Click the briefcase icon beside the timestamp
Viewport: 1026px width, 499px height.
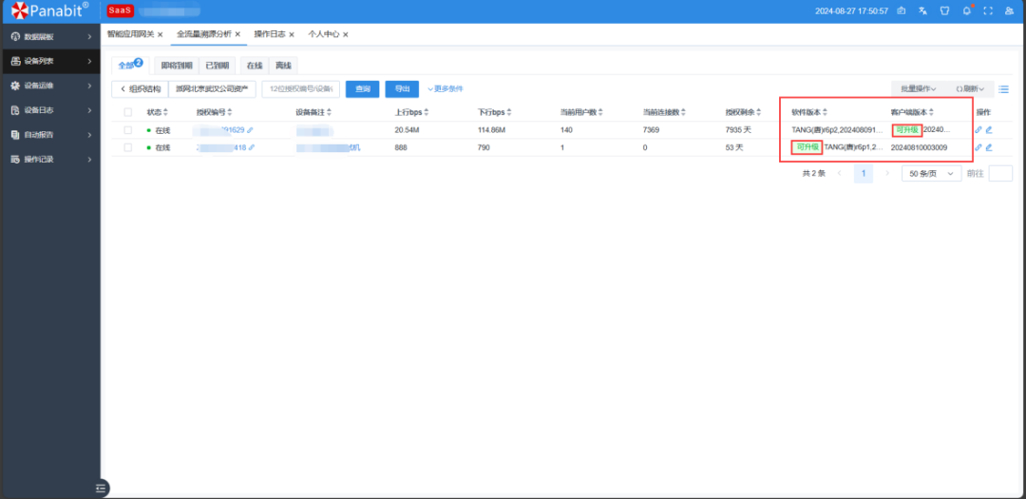[901, 10]
